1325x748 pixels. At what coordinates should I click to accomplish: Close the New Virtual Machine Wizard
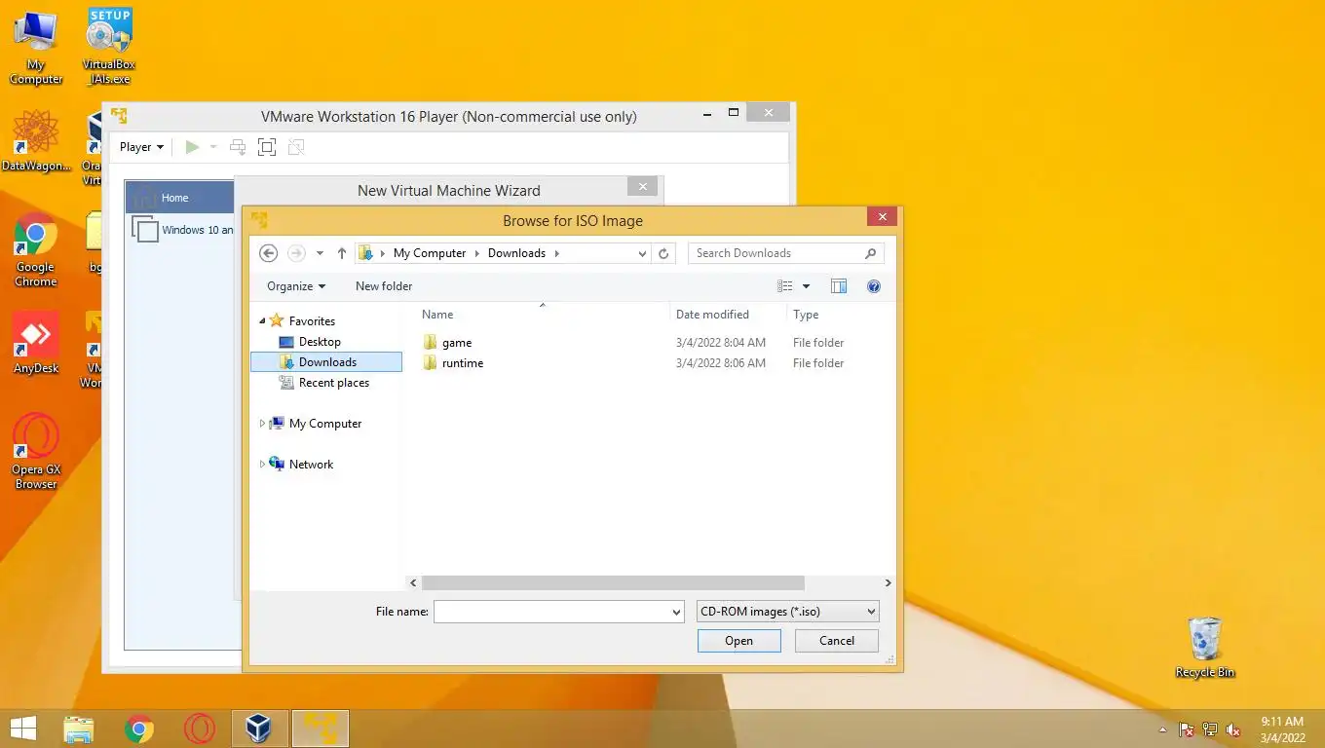[642, 186]
